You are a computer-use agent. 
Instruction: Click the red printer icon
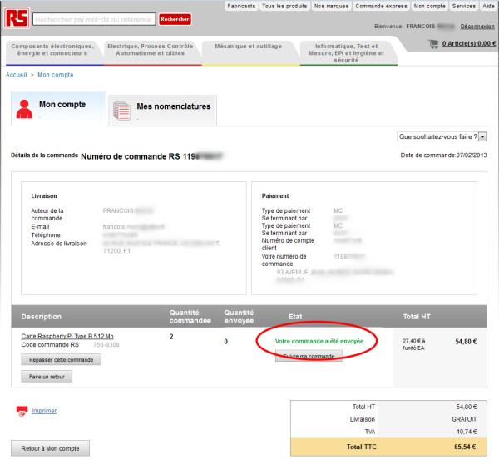click(x=22, y=411)
